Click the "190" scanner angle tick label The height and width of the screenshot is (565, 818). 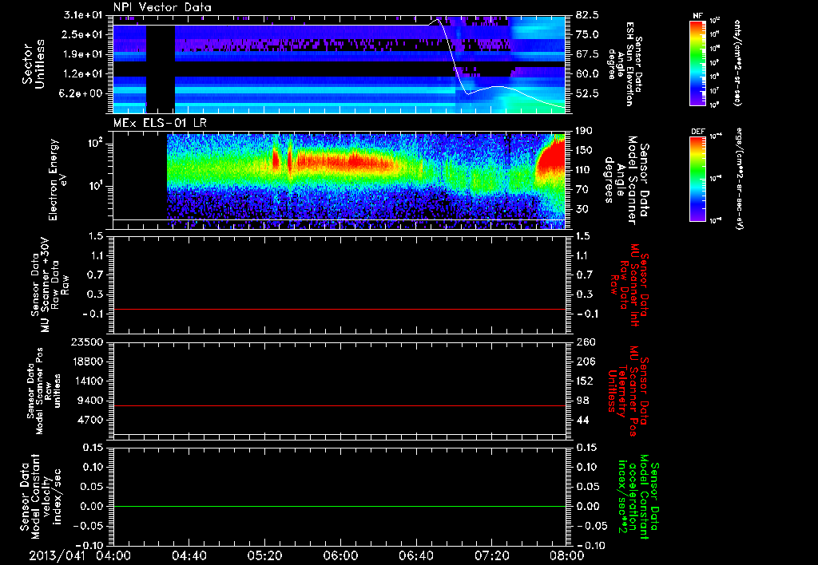tap(586, 131)
